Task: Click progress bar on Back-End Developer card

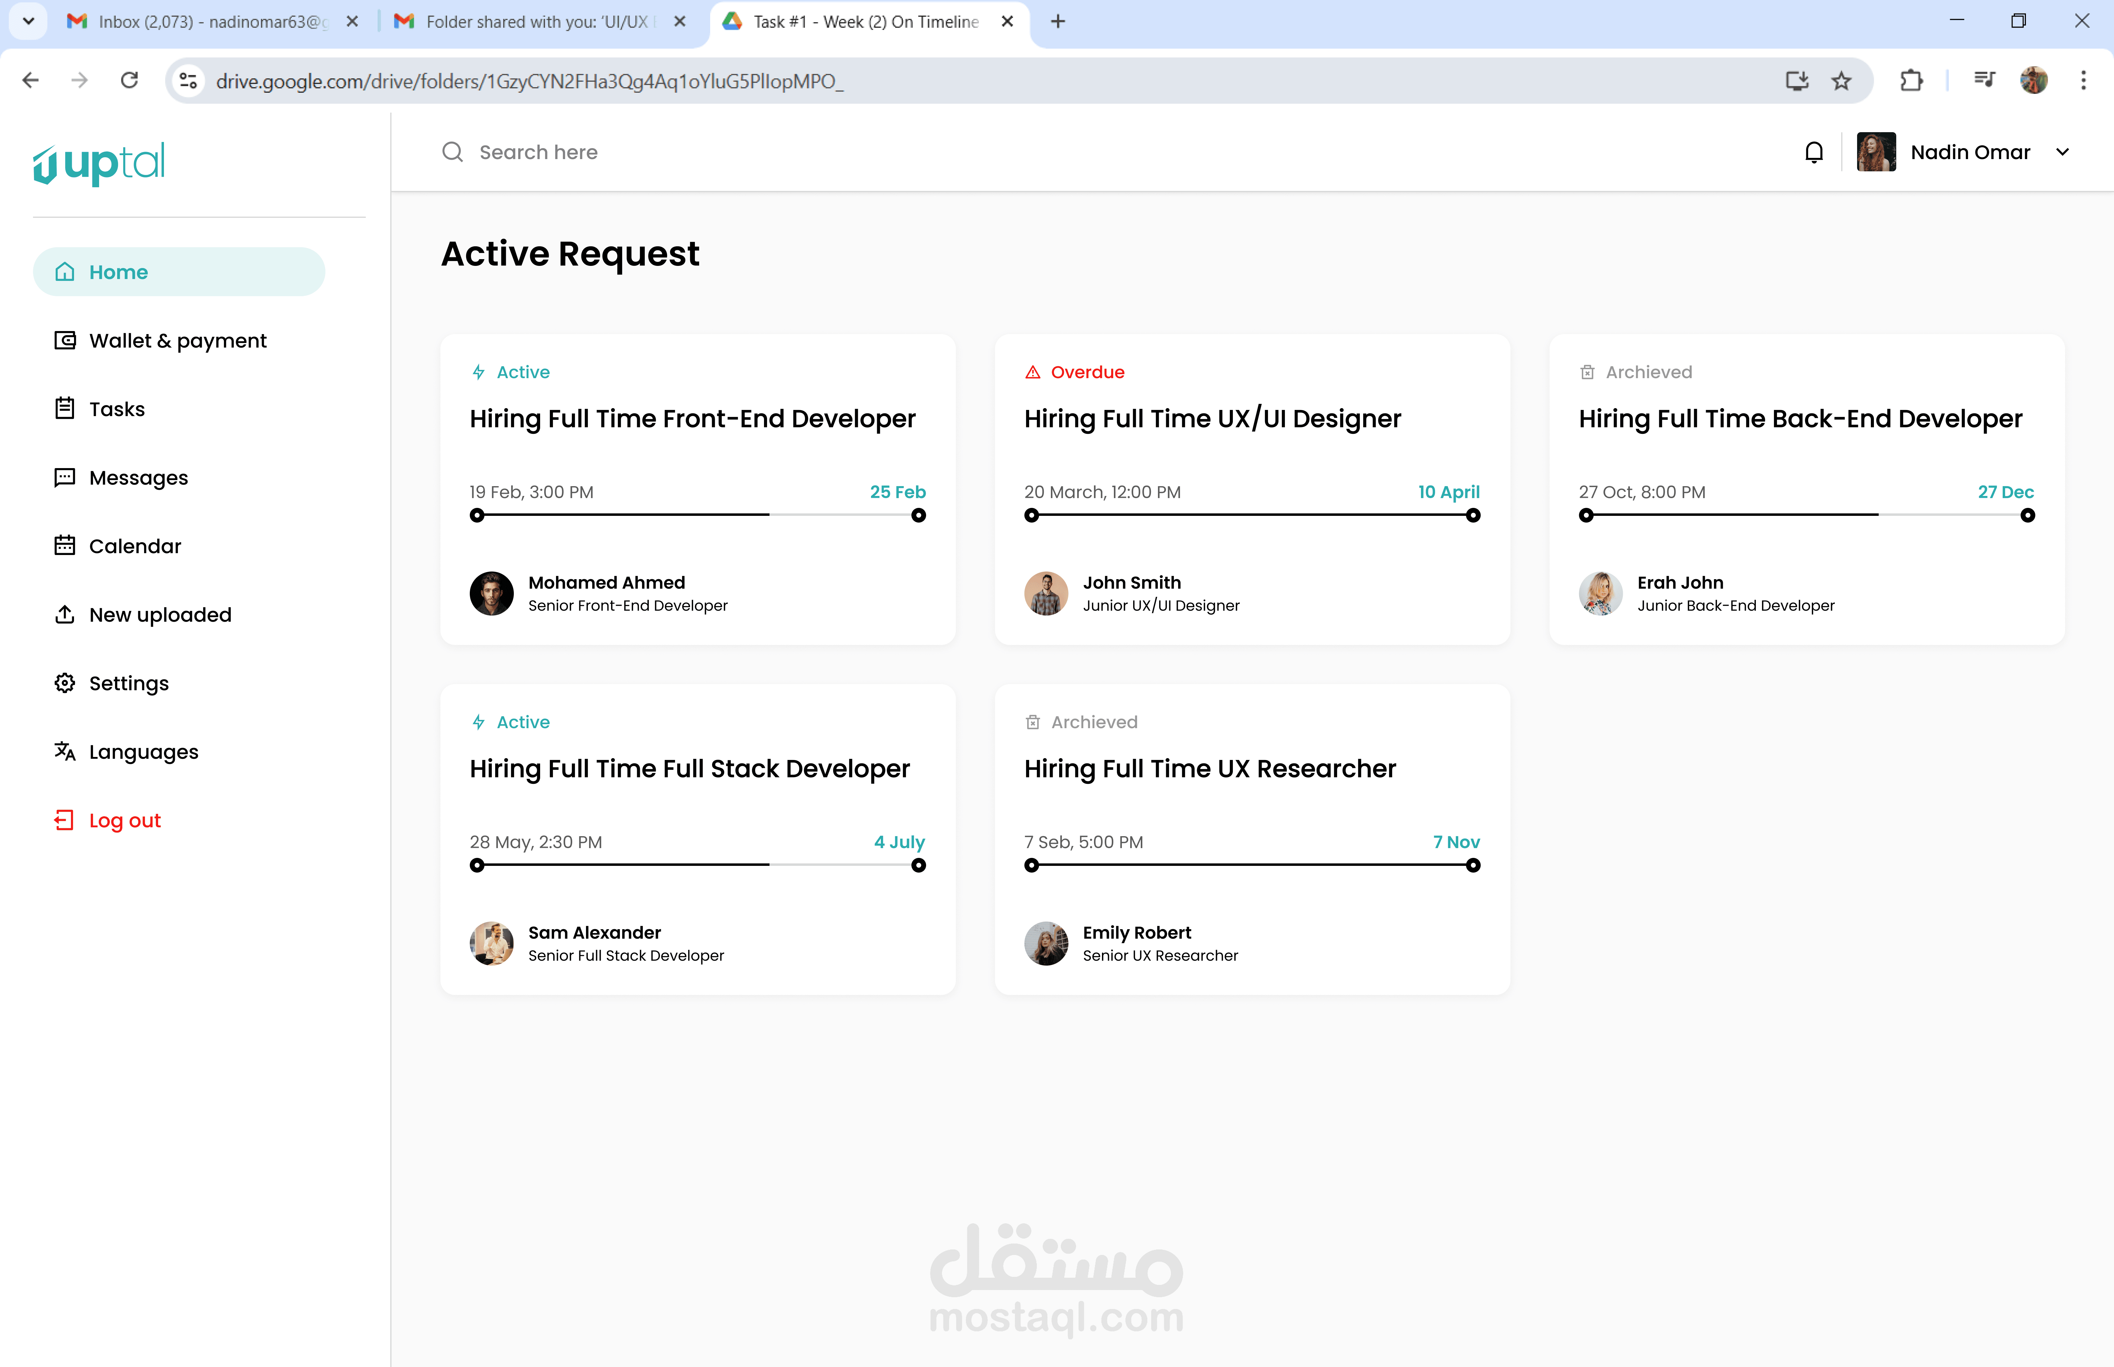Action: (1807, 515)
